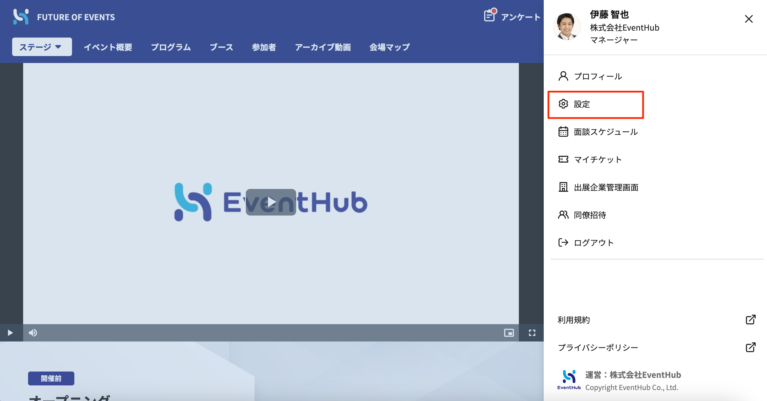This screenshot has height=401, width=767.
Task: Click the マイチケット ticket icon
Action: (563, 159)
